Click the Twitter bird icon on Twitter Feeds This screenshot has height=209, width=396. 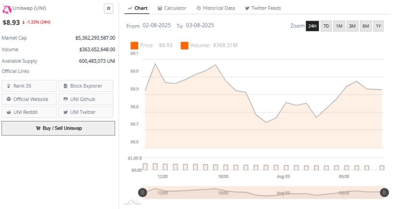pos(247,8)
